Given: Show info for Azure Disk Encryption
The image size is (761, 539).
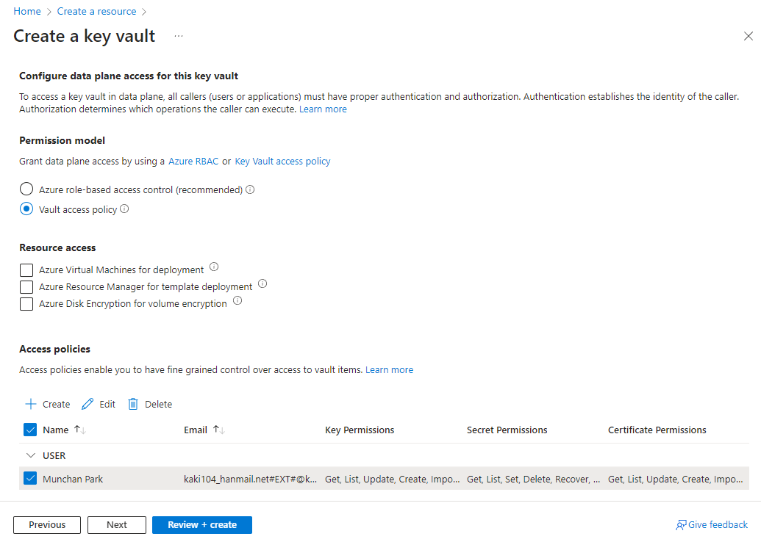Looking at the screenshot, I should click(237, 300).
